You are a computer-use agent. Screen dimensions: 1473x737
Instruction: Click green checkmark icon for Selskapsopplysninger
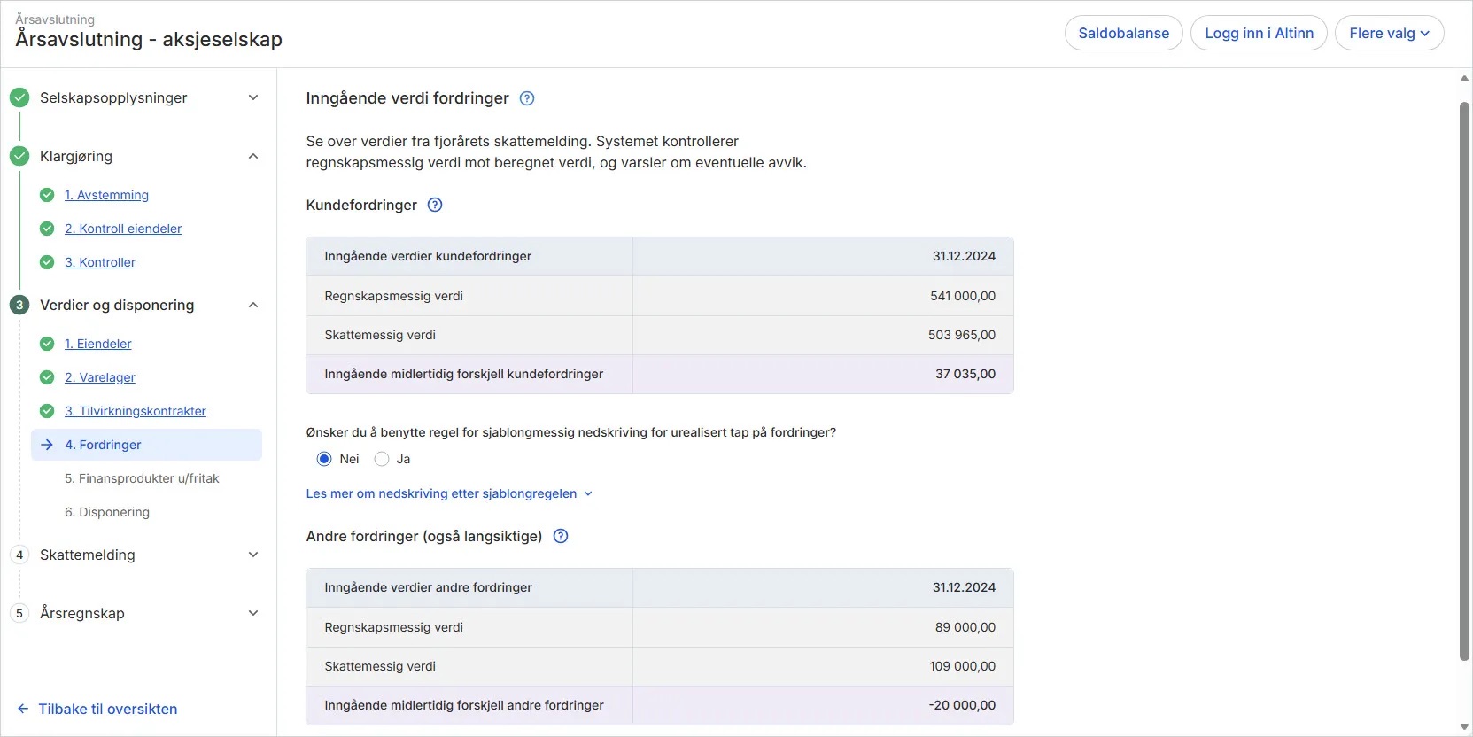tap(19, 97)
